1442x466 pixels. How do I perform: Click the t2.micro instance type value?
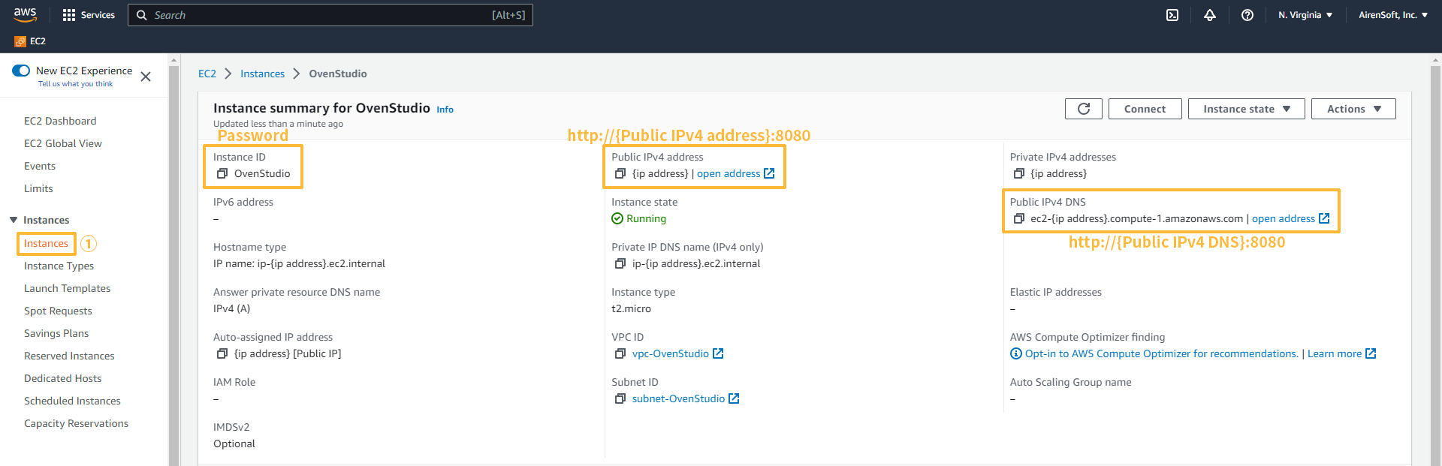tap(631, 308)
